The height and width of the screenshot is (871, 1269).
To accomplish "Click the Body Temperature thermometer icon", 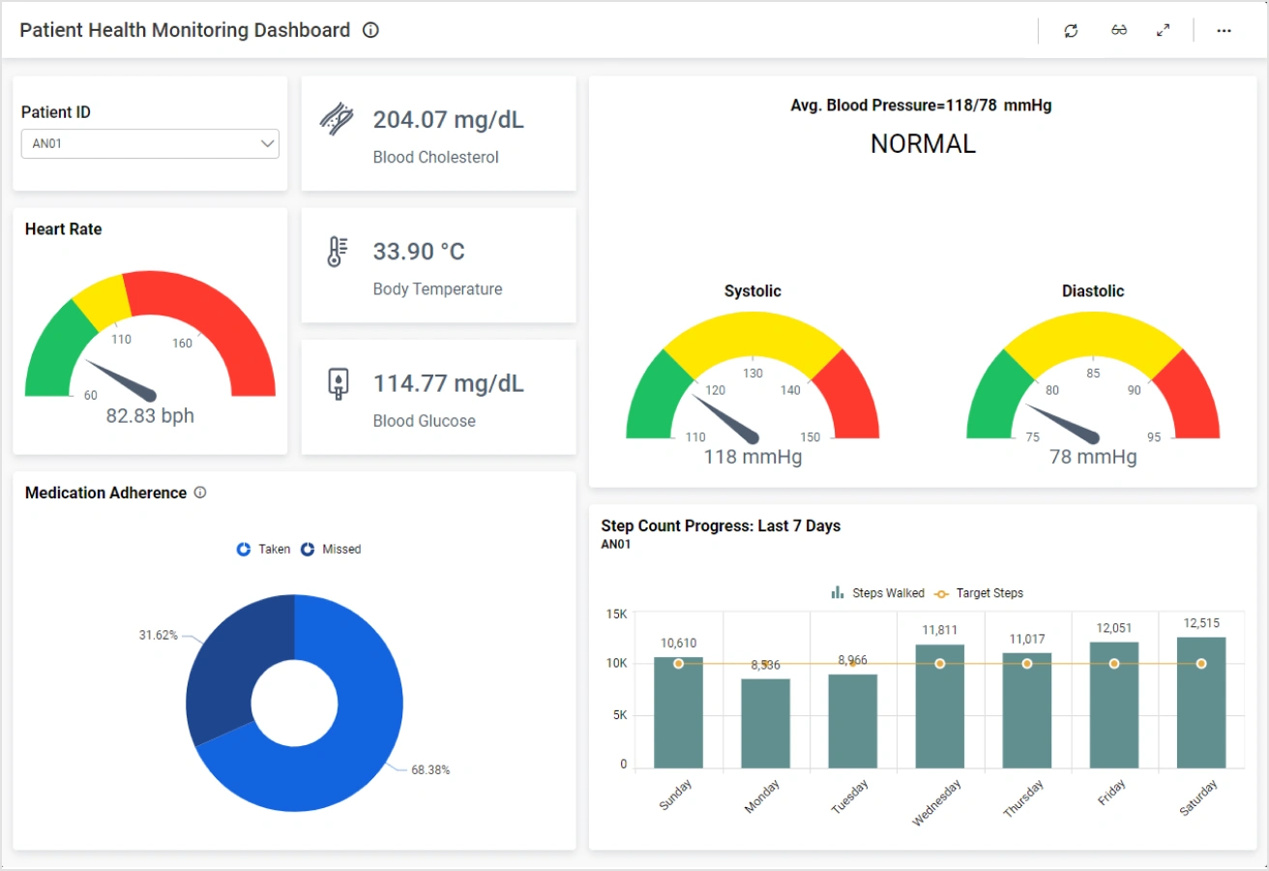I will tap(337, 252).
